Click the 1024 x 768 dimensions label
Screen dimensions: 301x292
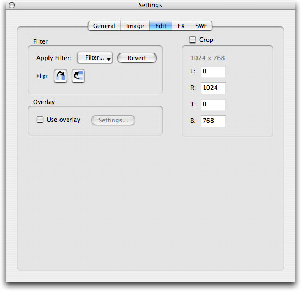click(207, 58)
